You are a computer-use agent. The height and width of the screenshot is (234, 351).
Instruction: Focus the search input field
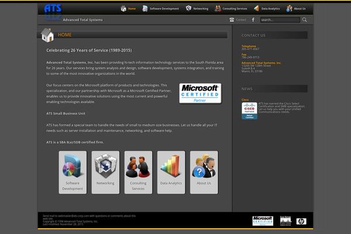[x=280, y=20]
